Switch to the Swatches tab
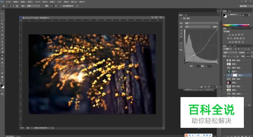The height and width of the screenshot is (137, 253). tap(230, 11)
